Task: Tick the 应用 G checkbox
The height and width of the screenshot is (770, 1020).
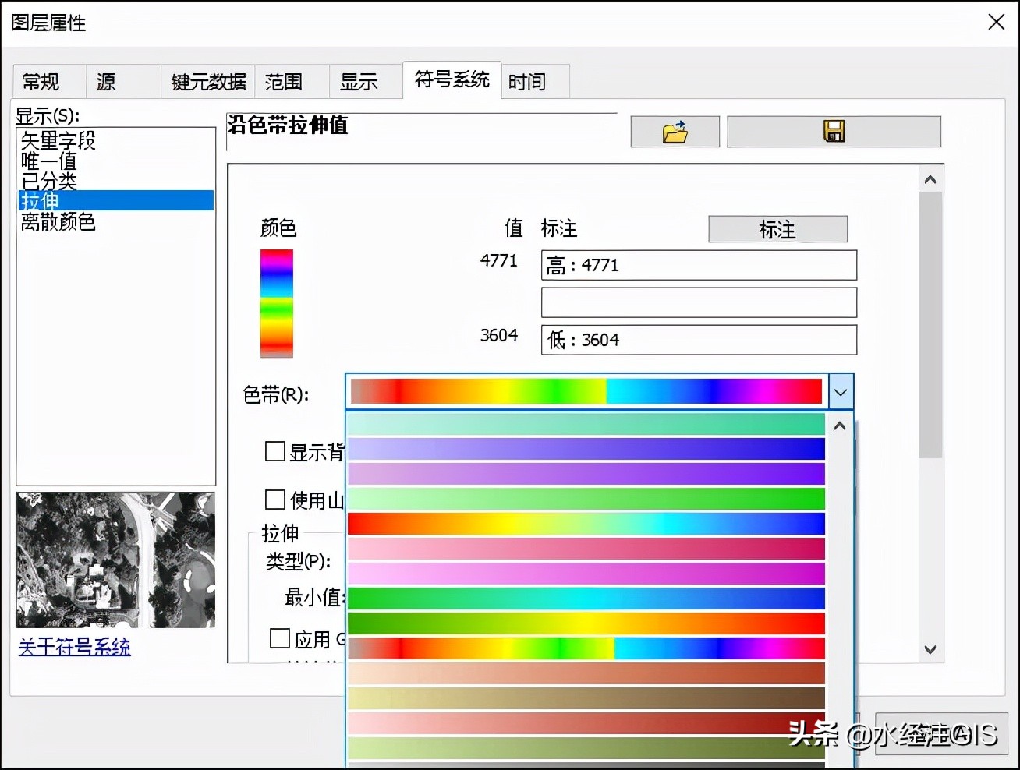Action: pyautogui.click(x=279, y=638)
